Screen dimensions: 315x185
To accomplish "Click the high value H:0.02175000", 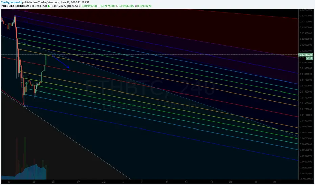I will (106, 6).
